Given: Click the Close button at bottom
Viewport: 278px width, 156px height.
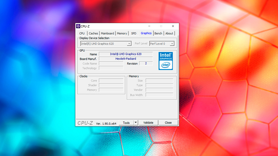Looking at the screenshot, I should [x=168, y=123].
